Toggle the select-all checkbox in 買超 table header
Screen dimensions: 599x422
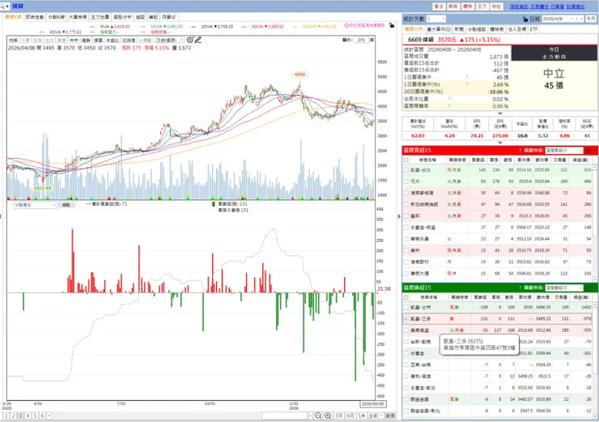tap(406, 160)
